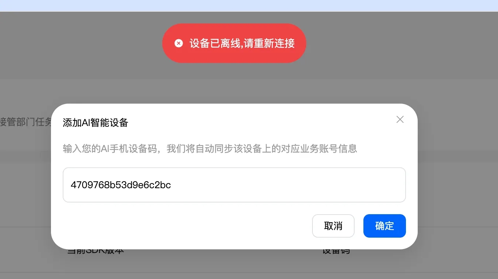Click the dialog title 添加AI智能设备
The image size is (498, 279).
[x=95, y=123]
